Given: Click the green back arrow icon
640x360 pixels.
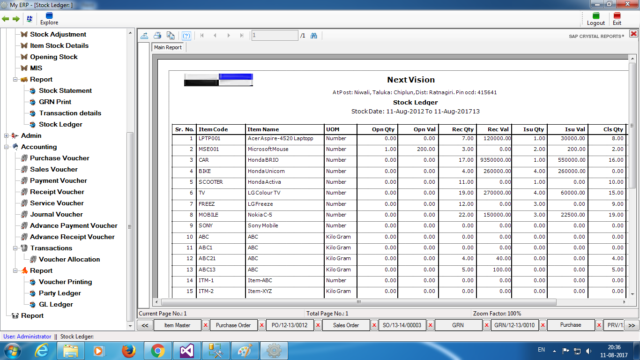Looking at the screenshot, I should (6, 19).
